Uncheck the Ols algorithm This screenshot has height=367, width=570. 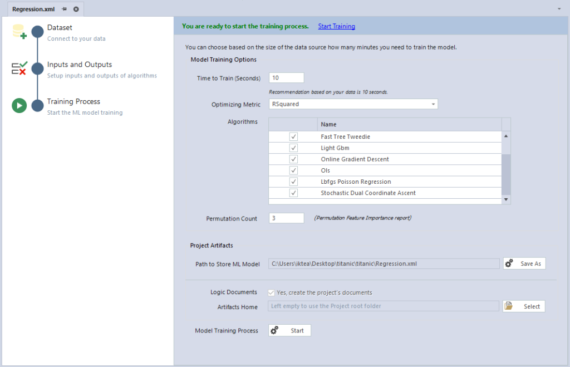(x=293, y=170)
